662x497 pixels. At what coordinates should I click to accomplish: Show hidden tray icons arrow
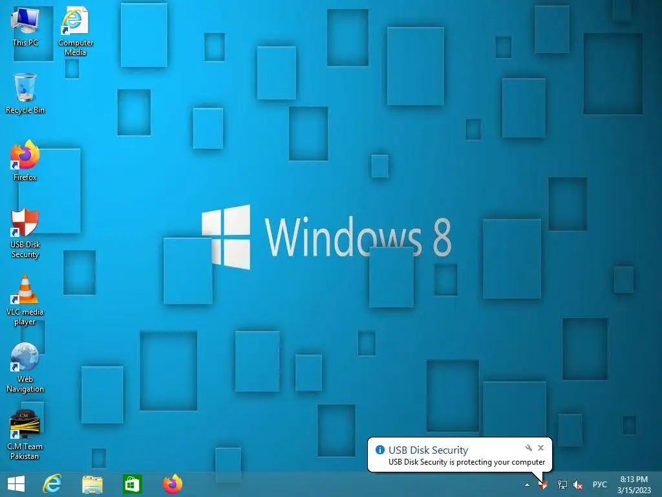click(x=527, y=485)
